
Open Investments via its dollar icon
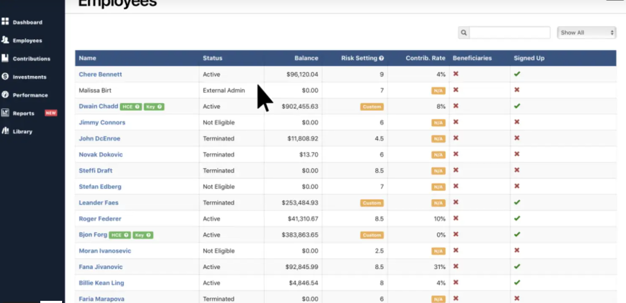click(x=6, y=77)
